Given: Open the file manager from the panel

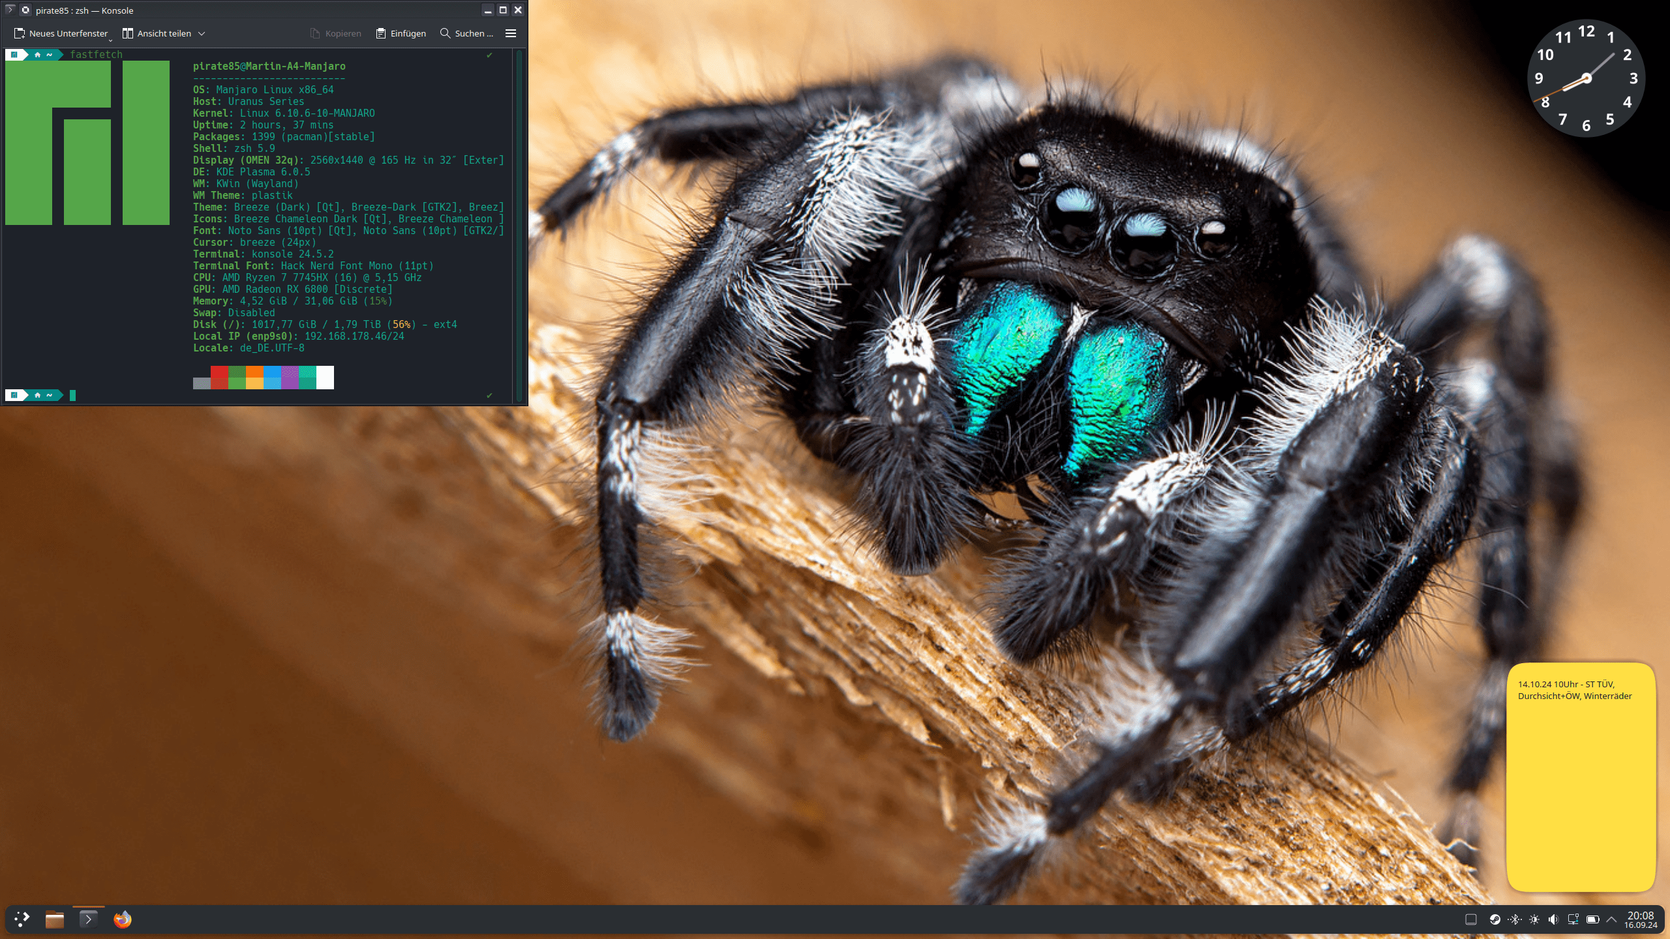Looking at the screenshot, I should pos(55,919).
